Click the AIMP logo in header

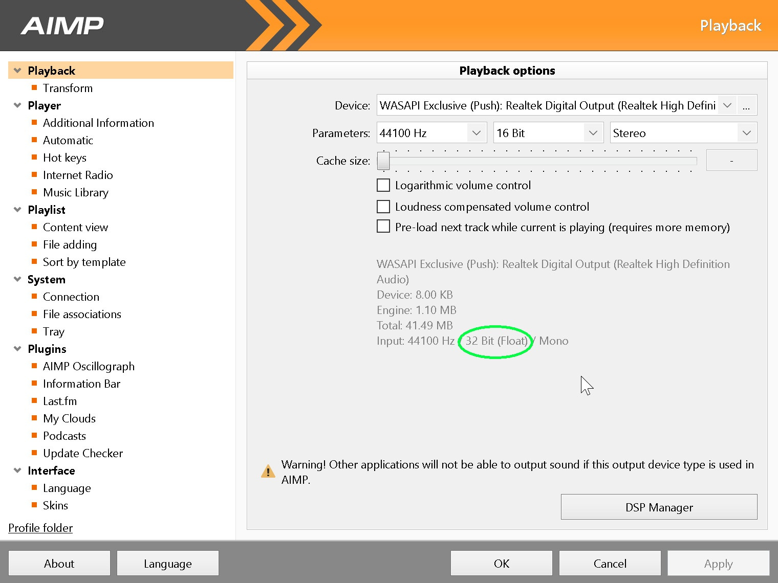(x=62, y=26)
